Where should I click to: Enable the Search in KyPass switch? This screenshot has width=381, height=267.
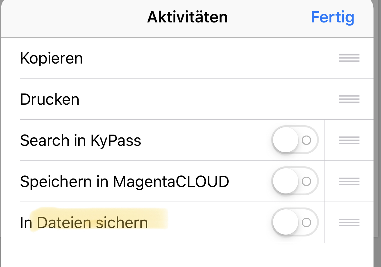coord(295,140)
